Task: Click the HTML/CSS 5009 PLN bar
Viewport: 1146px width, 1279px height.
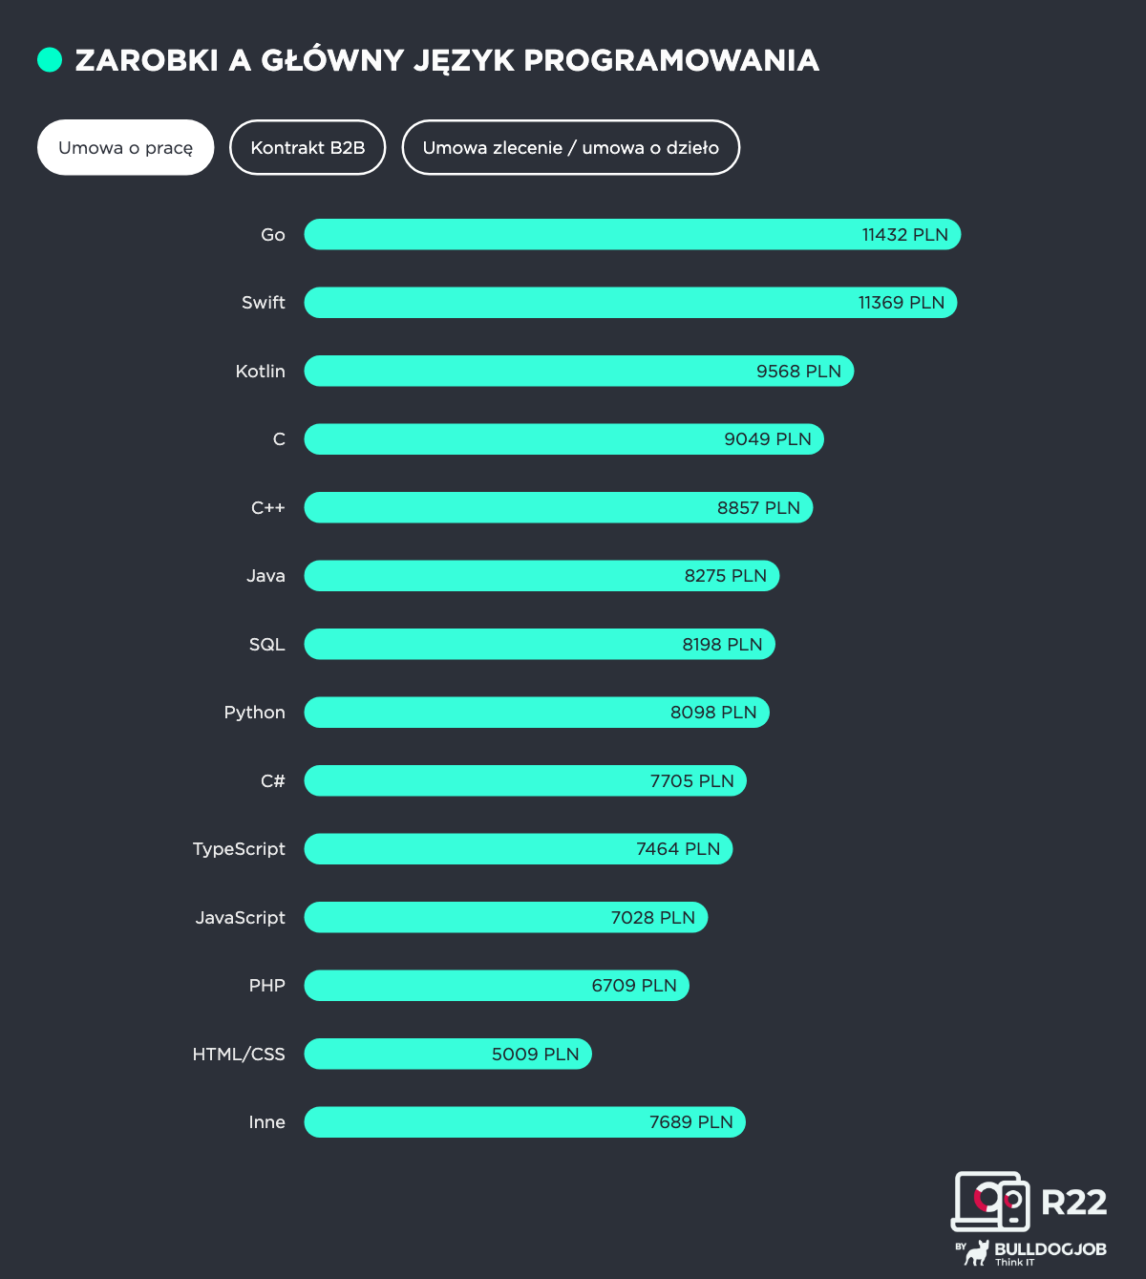Action: coord(447,1054)
